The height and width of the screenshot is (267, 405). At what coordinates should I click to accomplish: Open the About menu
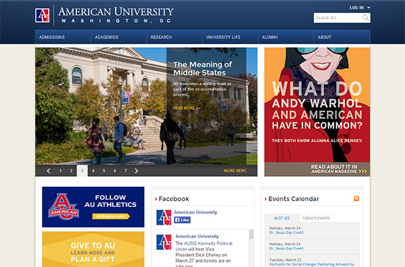(x=342, y=37)
